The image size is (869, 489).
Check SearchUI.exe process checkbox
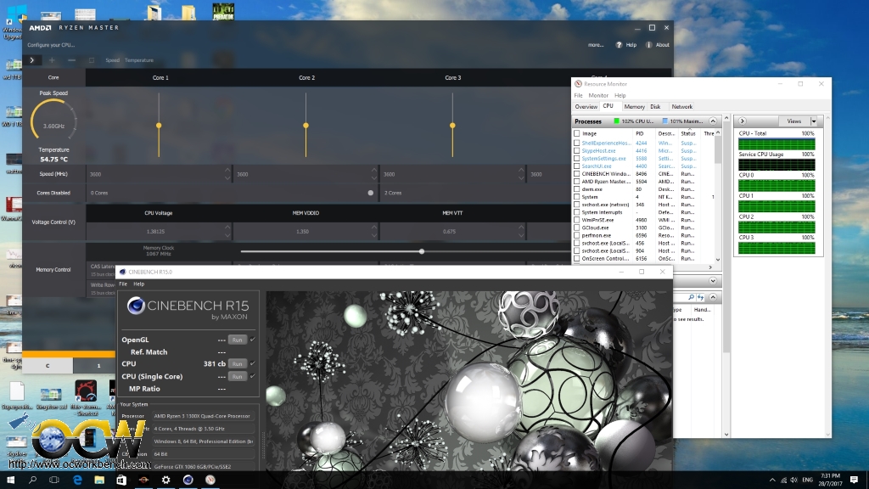point(577,166)
